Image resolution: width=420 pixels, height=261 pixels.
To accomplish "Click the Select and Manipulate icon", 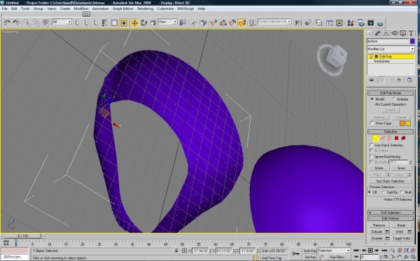I will click(194, 23).
